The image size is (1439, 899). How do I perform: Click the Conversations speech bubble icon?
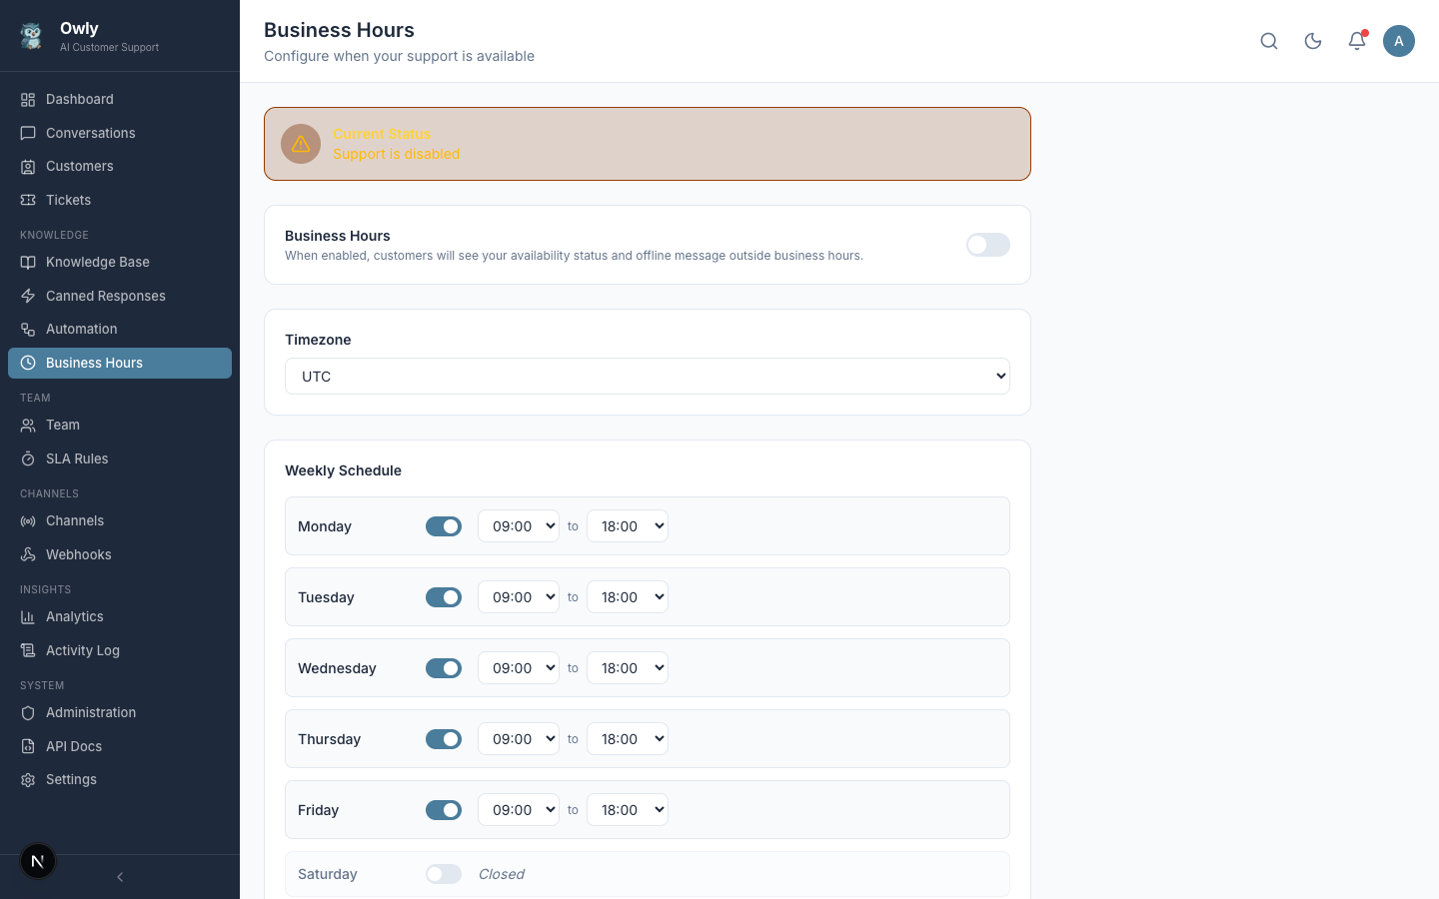click(x=28, y=133)
